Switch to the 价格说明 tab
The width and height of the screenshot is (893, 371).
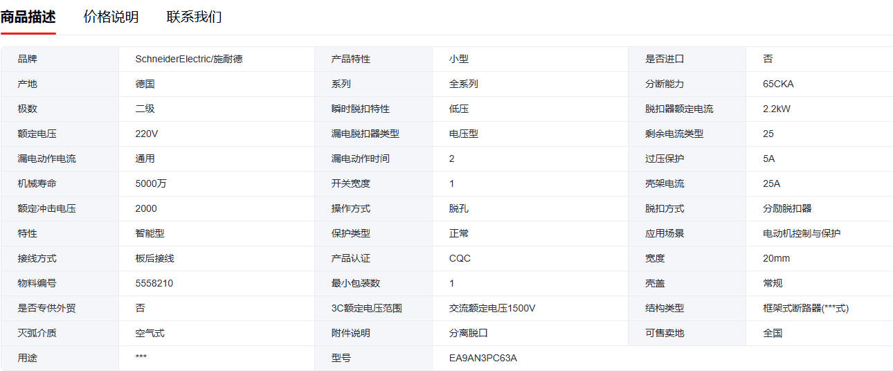[111, 17]
